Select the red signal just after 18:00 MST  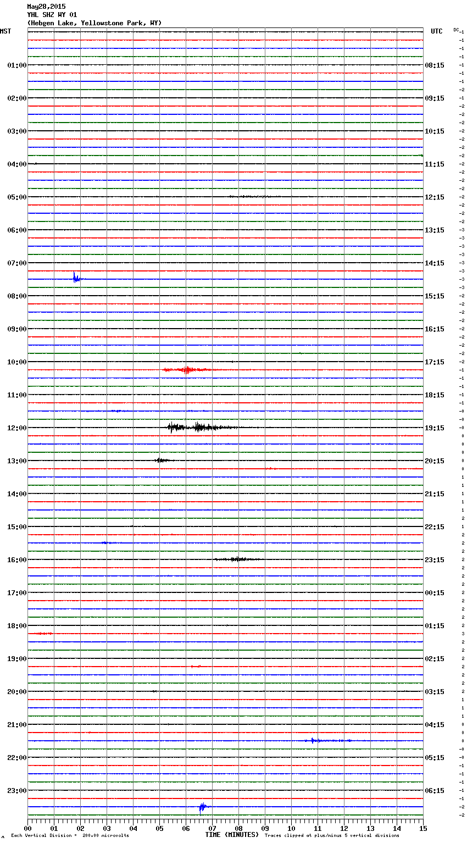click(x=43, y=634)
